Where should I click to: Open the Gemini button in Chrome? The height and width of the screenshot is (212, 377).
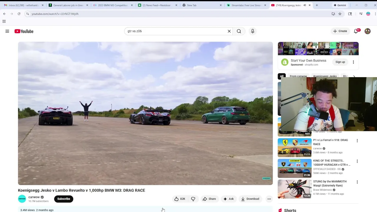tap(340, 5)
